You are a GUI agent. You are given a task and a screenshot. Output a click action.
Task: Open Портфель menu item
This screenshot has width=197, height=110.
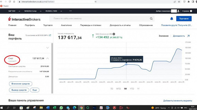[x=30, y=25]
